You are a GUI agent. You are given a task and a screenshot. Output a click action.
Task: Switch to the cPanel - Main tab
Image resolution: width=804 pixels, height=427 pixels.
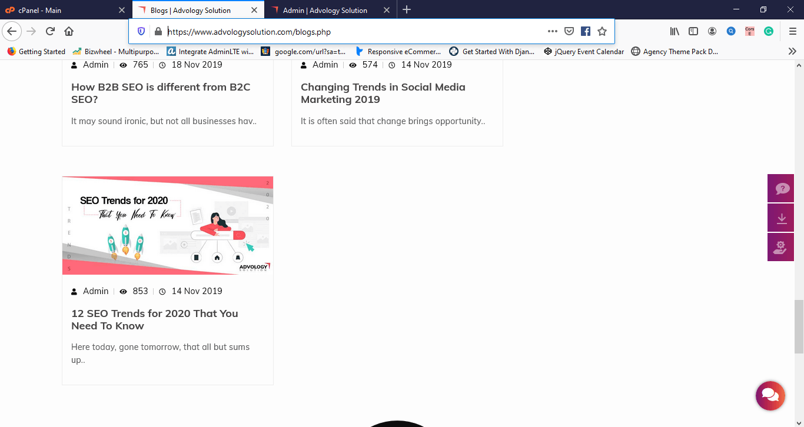tap(65, 10)
